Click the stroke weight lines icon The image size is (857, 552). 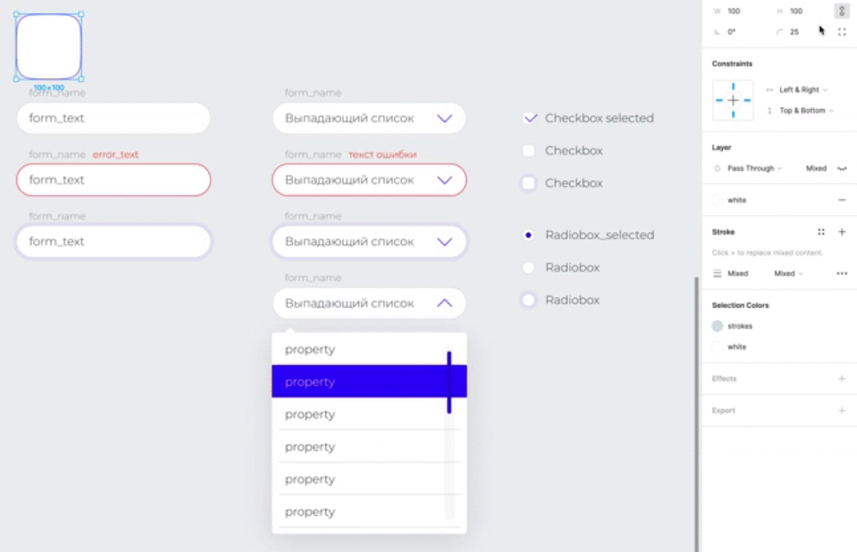click(717, 273)
